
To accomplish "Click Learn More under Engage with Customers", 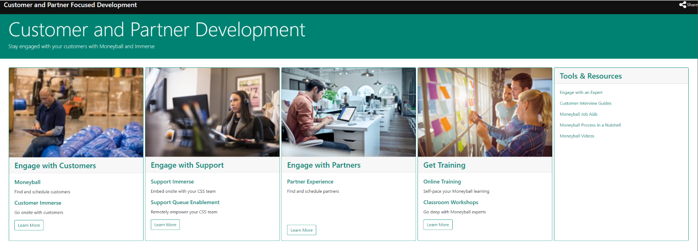I will pos(29,225).
